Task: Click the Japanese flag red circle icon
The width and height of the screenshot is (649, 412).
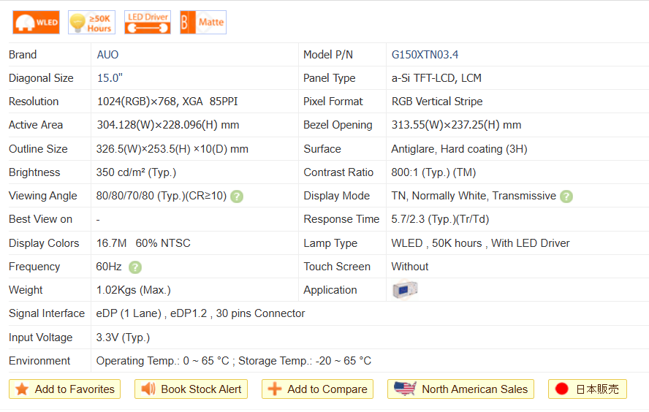Action: tap(562, 389)
